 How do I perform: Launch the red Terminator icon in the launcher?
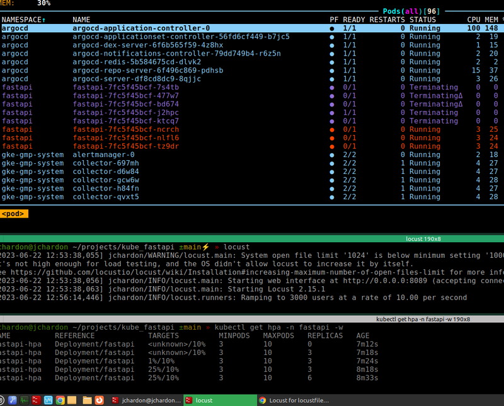[36, 400]
